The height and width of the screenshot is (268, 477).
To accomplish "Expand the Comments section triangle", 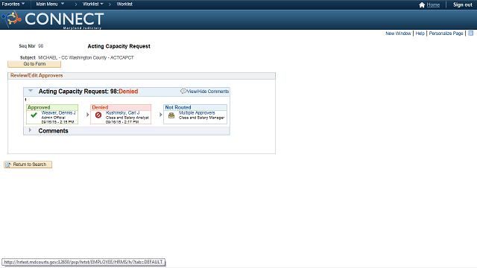I will [30, 130].
